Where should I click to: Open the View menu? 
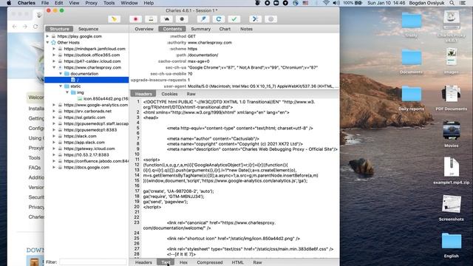click(x=74, y=3)
